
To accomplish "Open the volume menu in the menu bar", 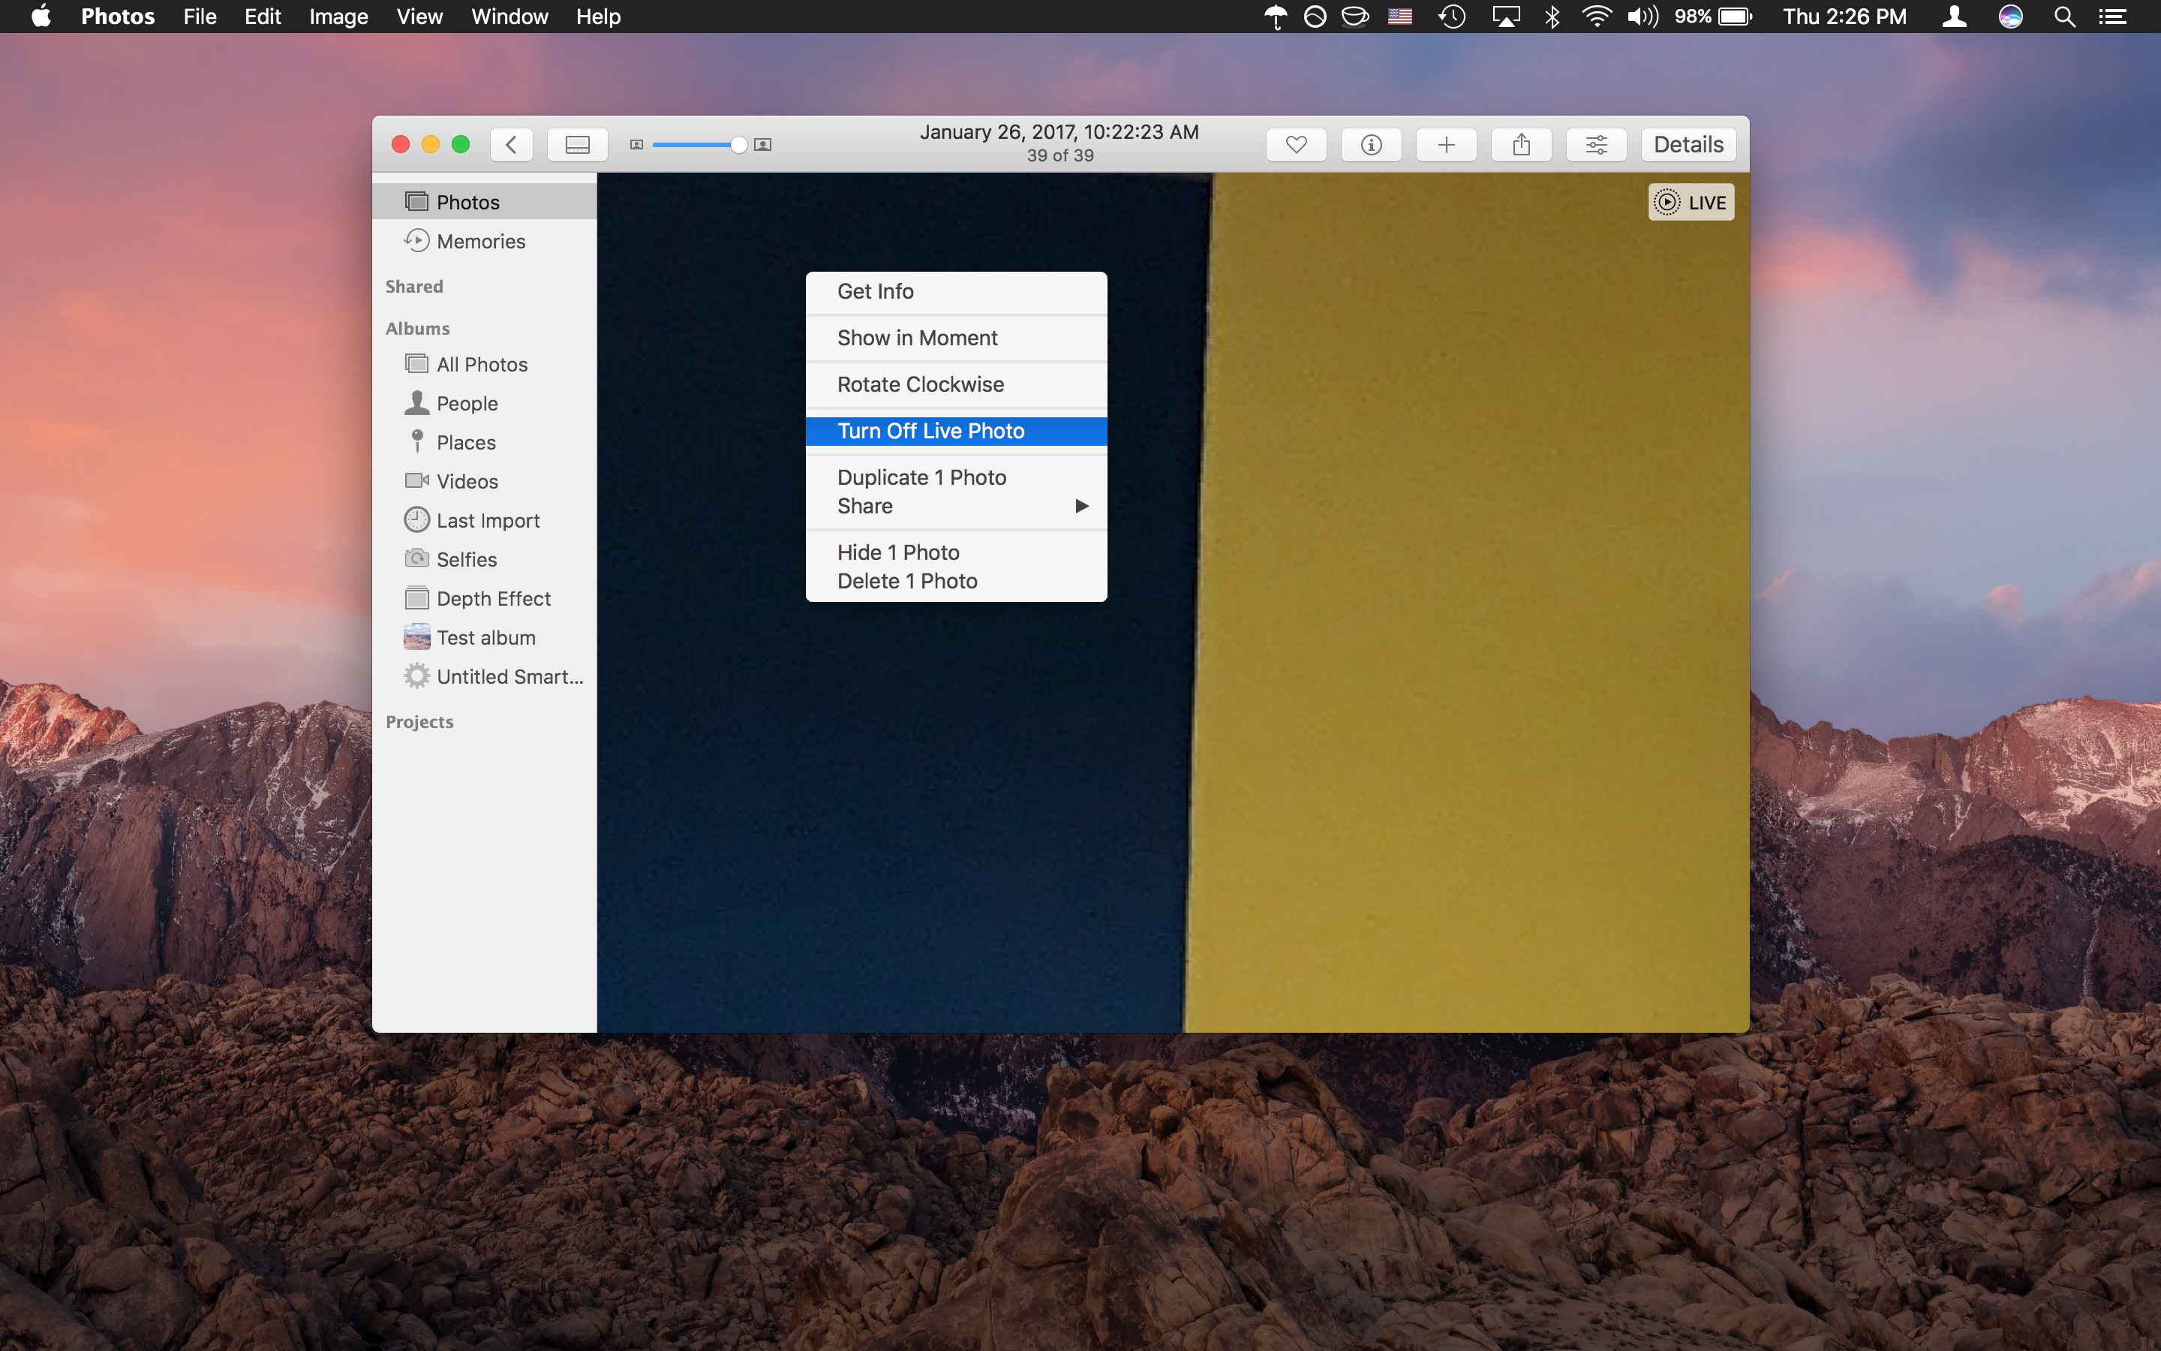I will point(1641,16).
